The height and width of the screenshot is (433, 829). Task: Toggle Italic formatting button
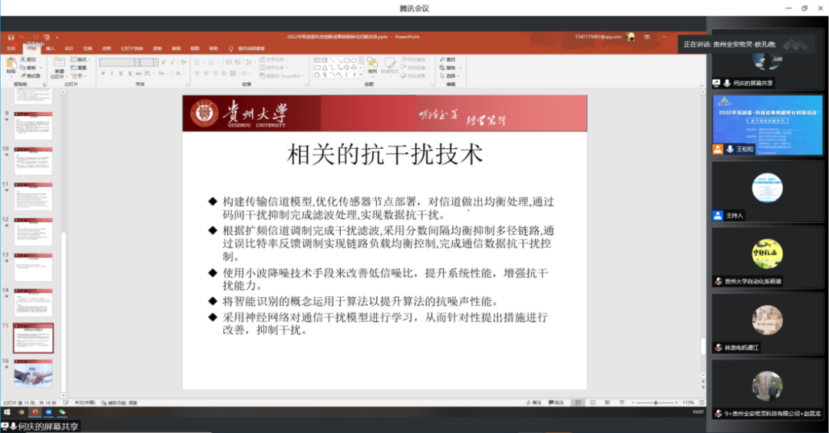point(112,74)
